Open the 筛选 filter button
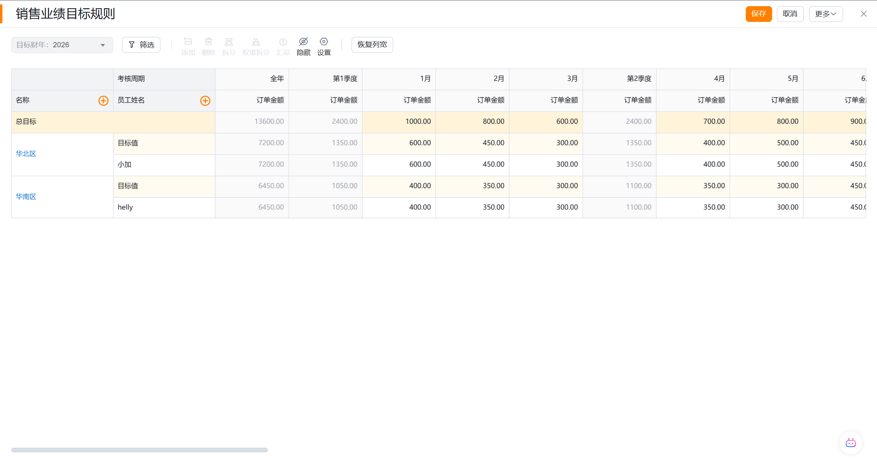This screenshot has width=877, height=461. pos(141,45)
